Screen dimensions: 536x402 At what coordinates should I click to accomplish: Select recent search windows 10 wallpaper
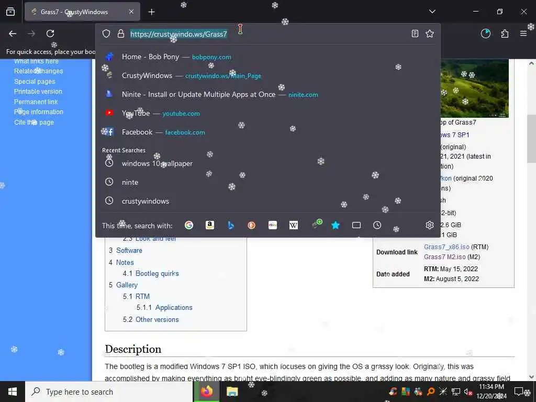[267, 163]
